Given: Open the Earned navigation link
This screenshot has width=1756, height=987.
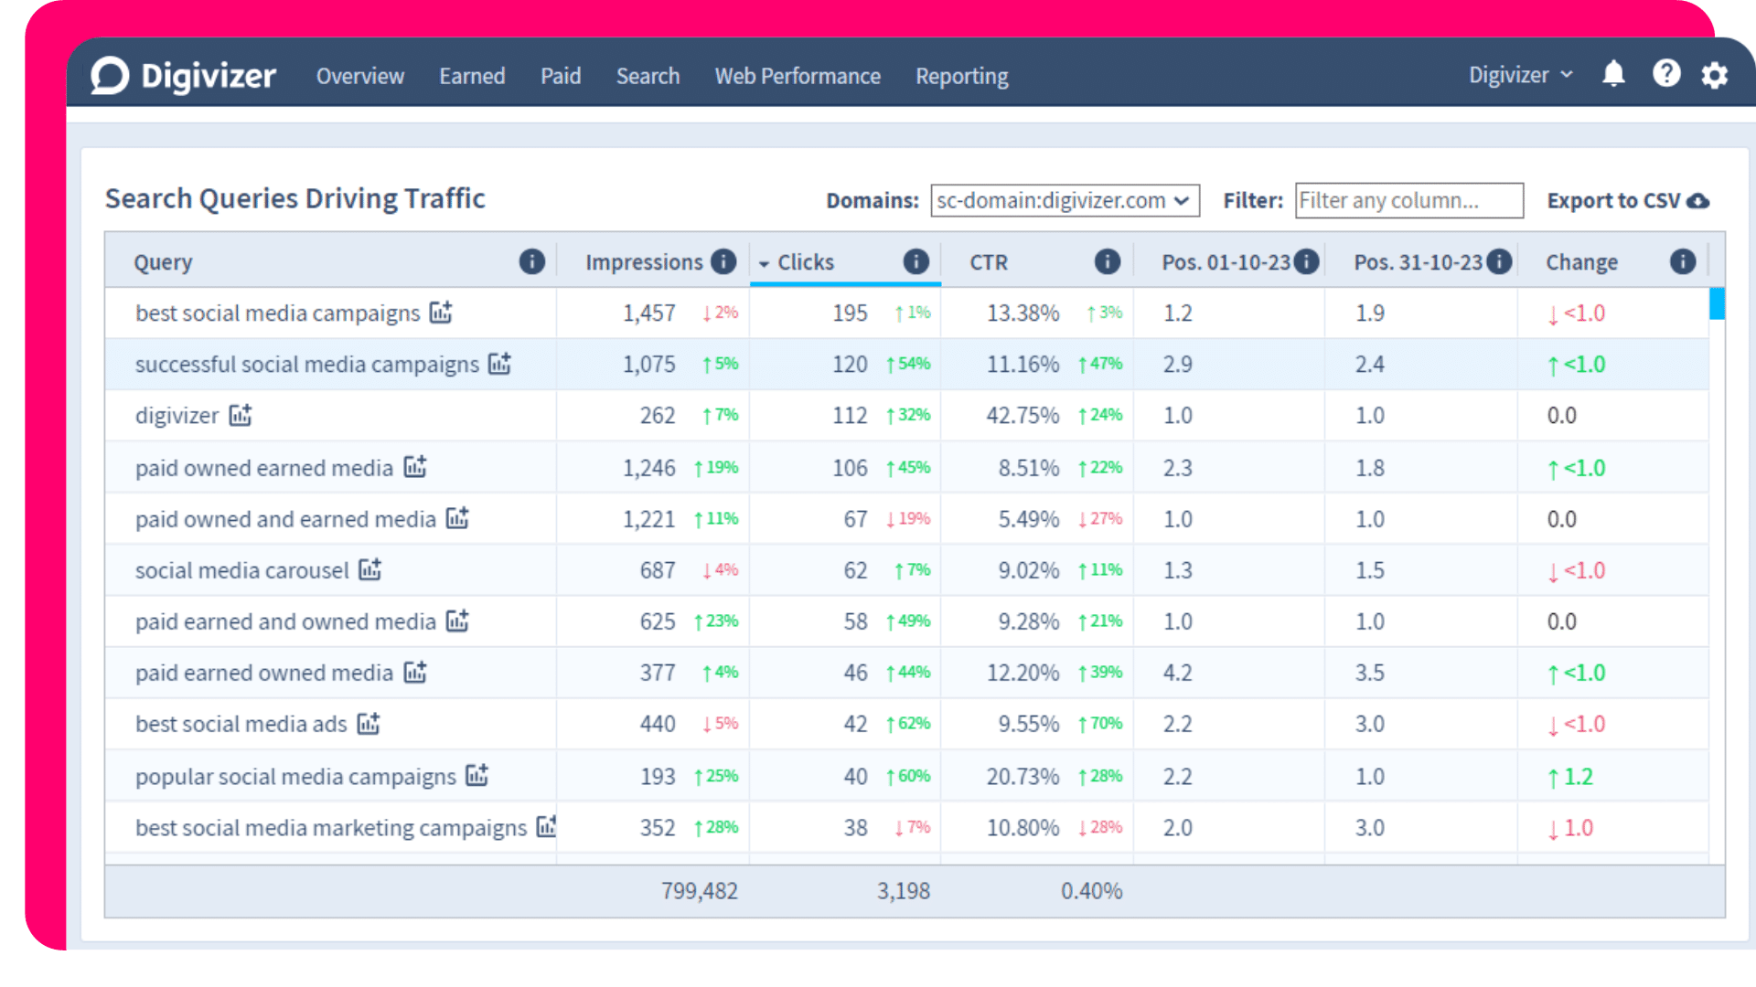Looking at the screenshot, I should pyautogui.click(x=472, y=76).
